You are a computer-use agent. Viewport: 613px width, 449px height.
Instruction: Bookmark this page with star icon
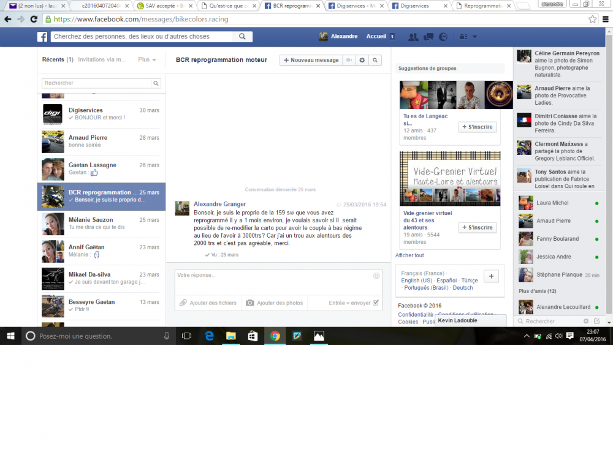tap(592, 19)
